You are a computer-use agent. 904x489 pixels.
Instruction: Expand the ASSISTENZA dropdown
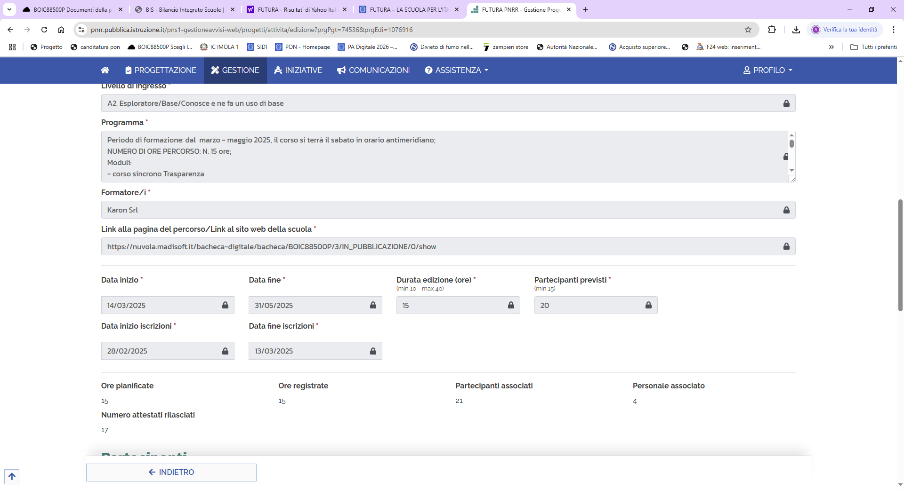click(x=456, y=70)
